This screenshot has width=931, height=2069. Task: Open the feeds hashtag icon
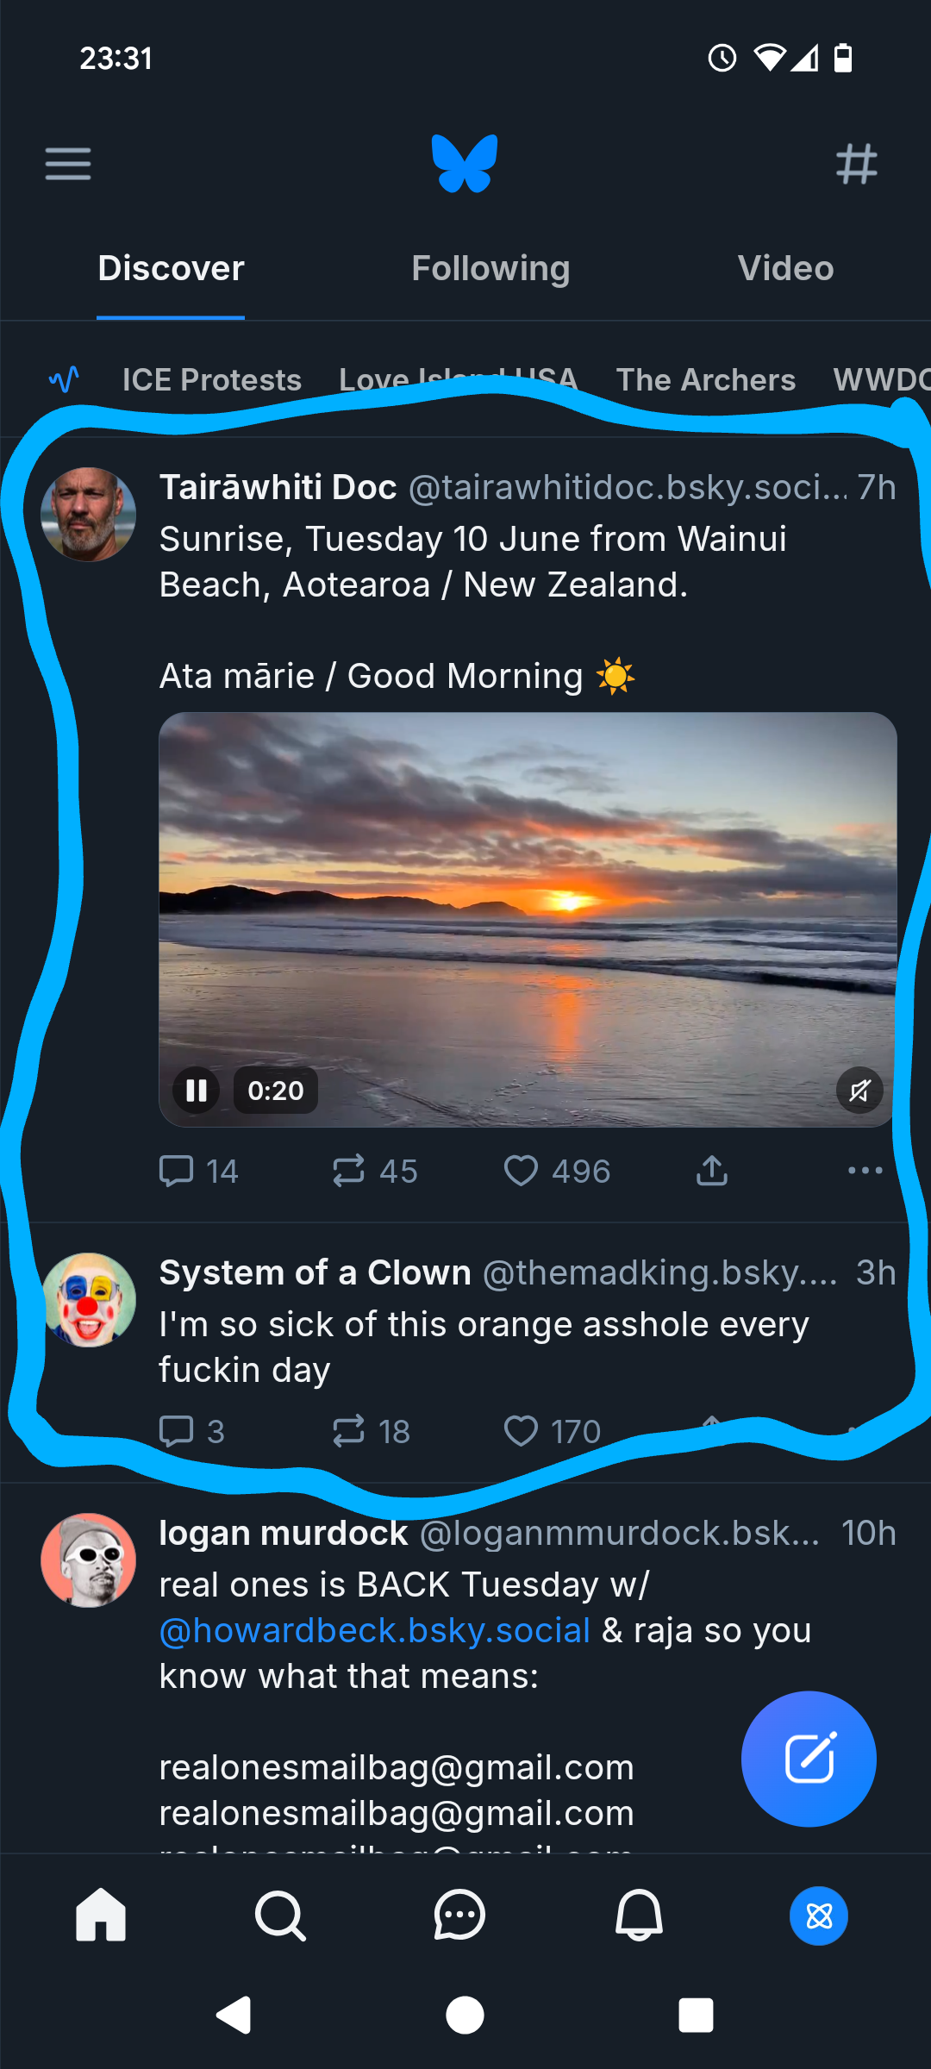[856, 164]
